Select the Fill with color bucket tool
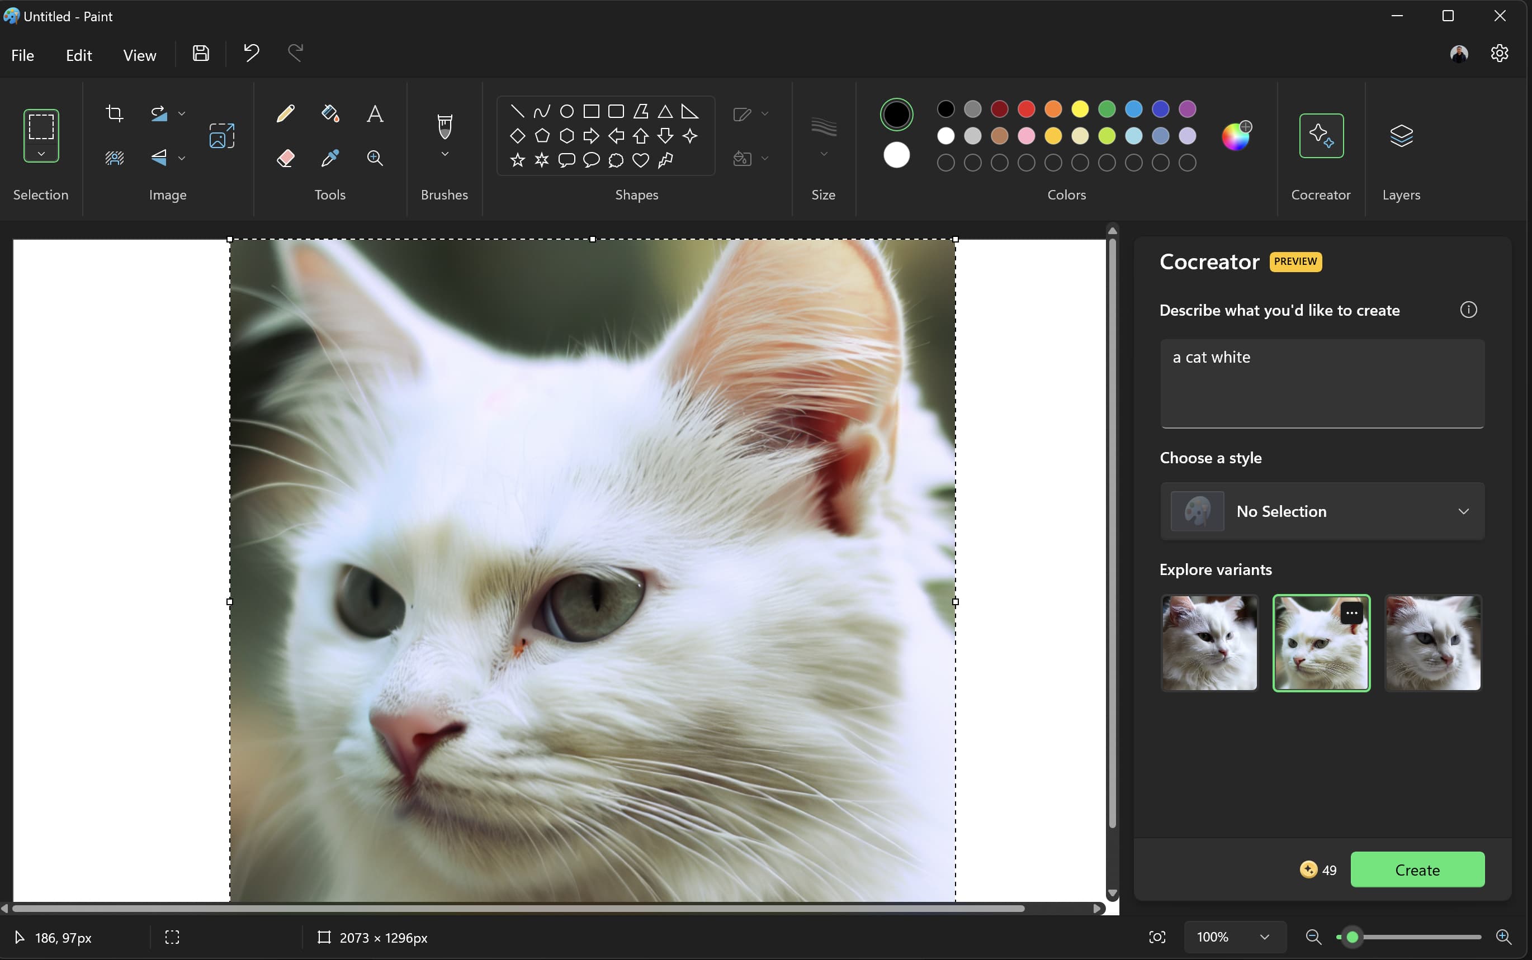Viewport: 1532px width, 960px height. click(330, 113)
